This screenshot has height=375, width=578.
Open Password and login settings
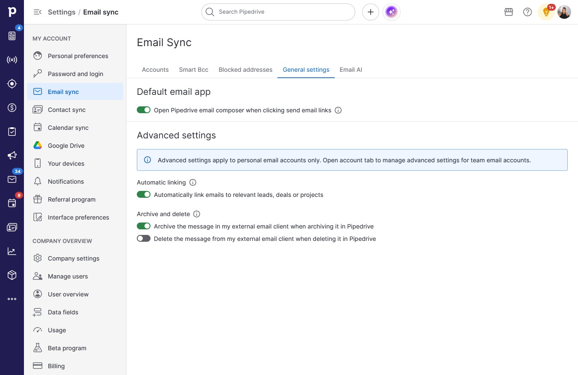[x=75, y=74]
